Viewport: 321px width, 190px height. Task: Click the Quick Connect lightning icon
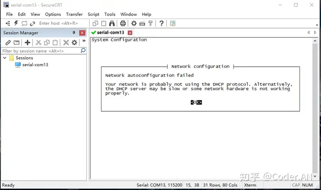(x=16, y=23)
